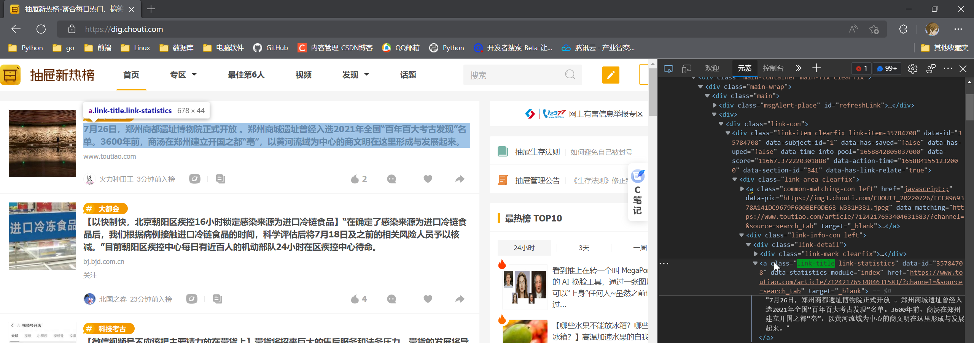Click the DevTools feedback people icon
Screen dimensions: 974x343
931,69
